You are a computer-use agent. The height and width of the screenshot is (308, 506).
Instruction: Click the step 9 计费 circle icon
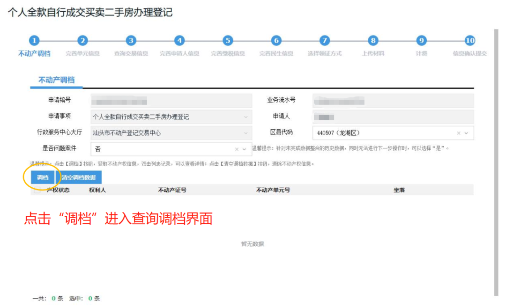(421, 41)
